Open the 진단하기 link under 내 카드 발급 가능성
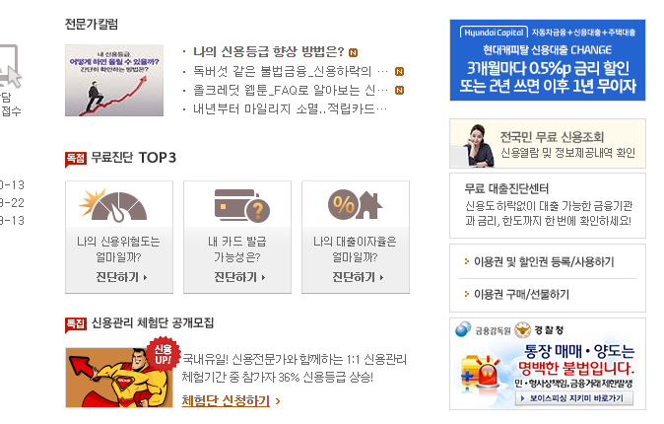 [x=239, y=277]
